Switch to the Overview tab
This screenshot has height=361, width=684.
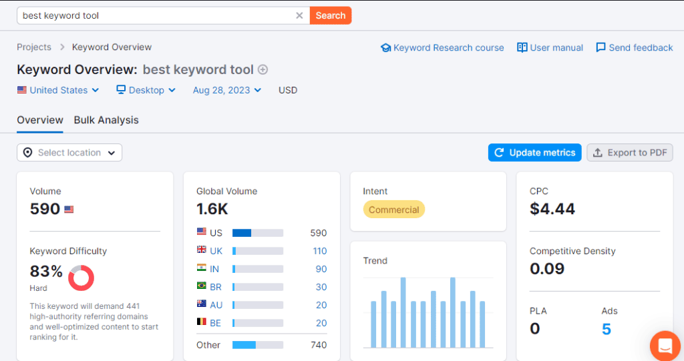[40, 120]
